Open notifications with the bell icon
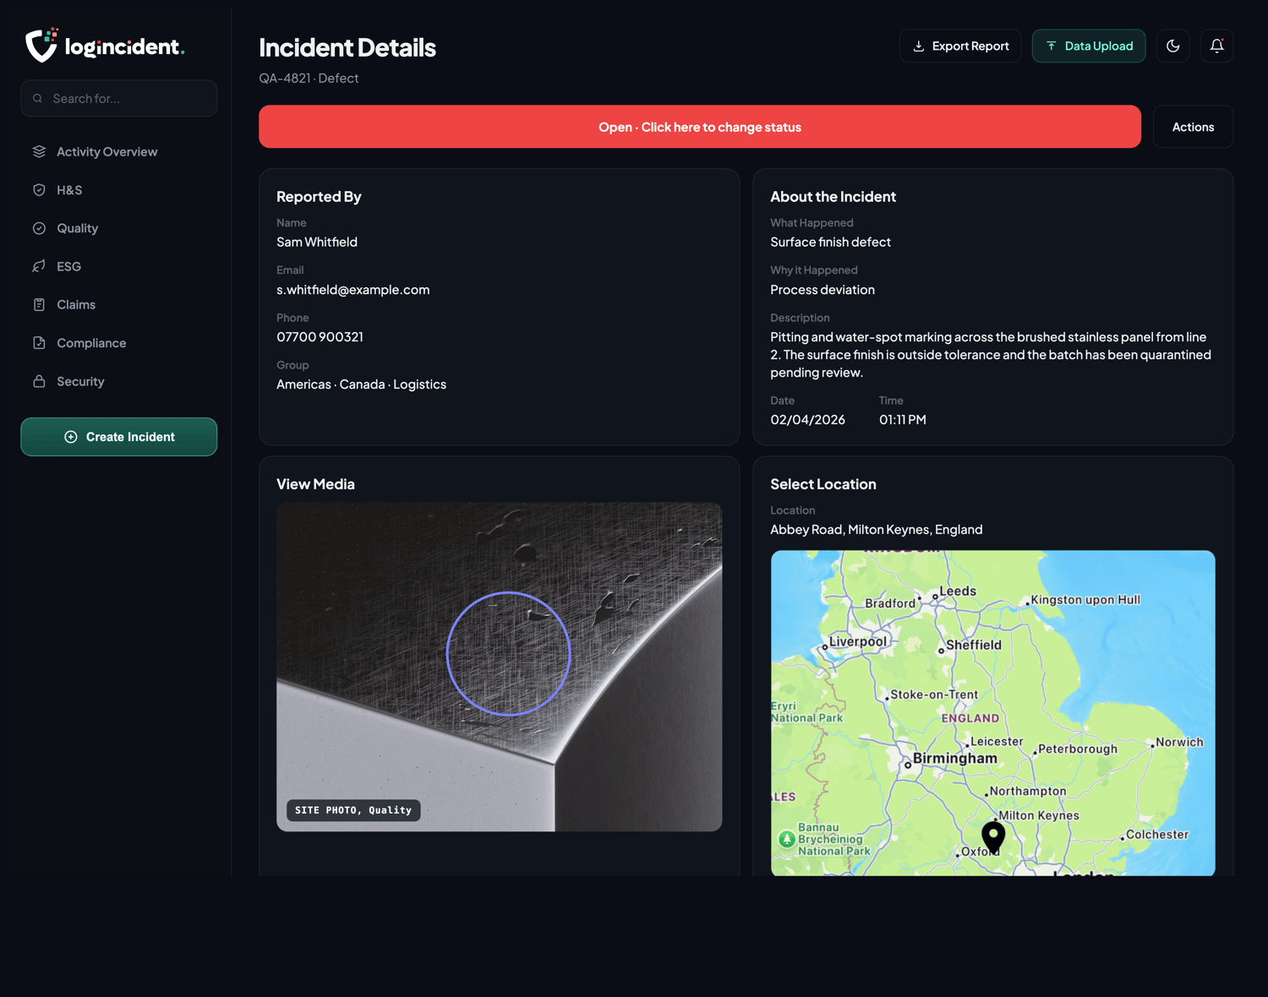 [x=1216, y=46]
